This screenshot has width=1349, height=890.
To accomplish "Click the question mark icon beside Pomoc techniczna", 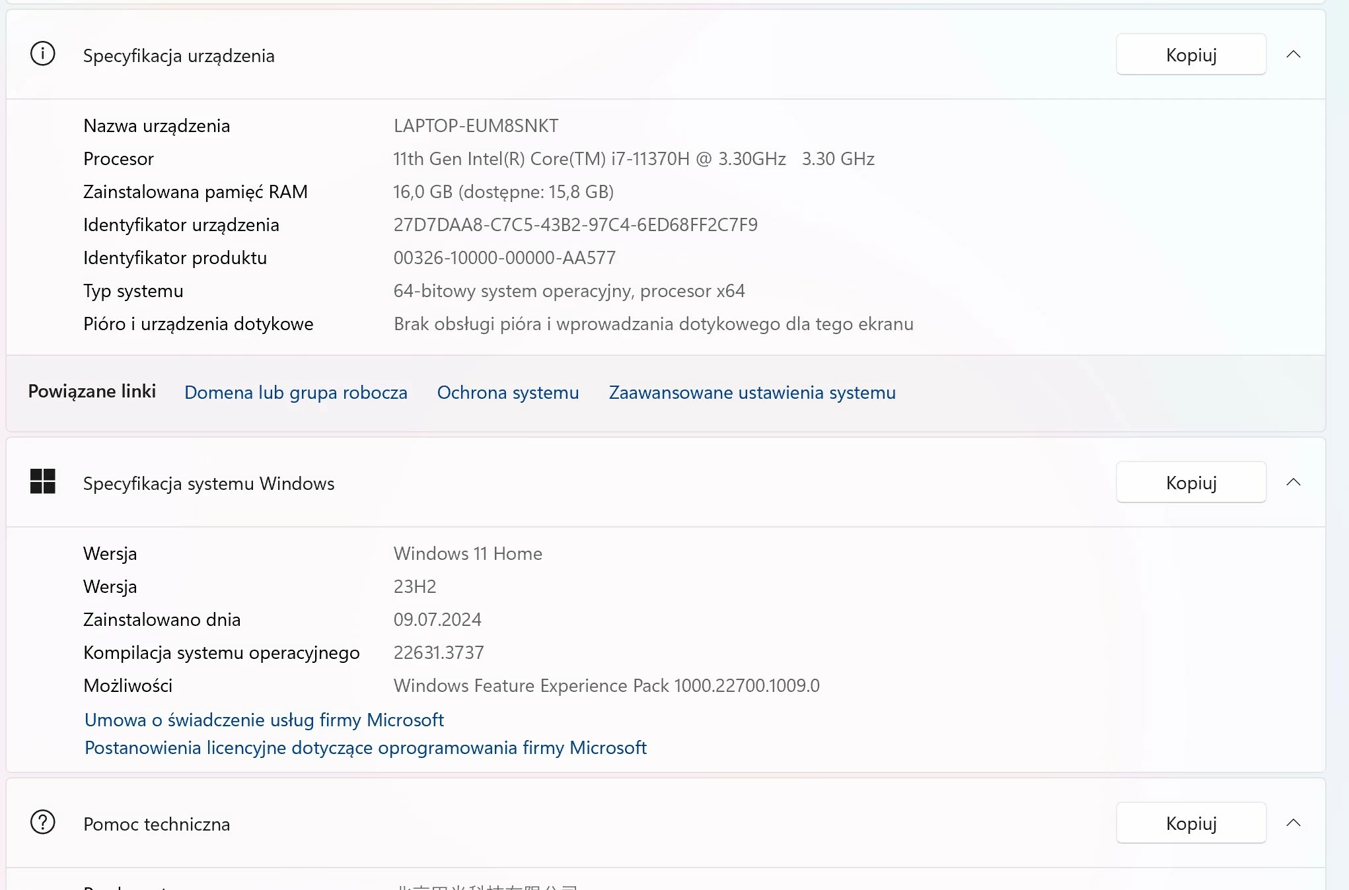I will (x=43, y=822).
